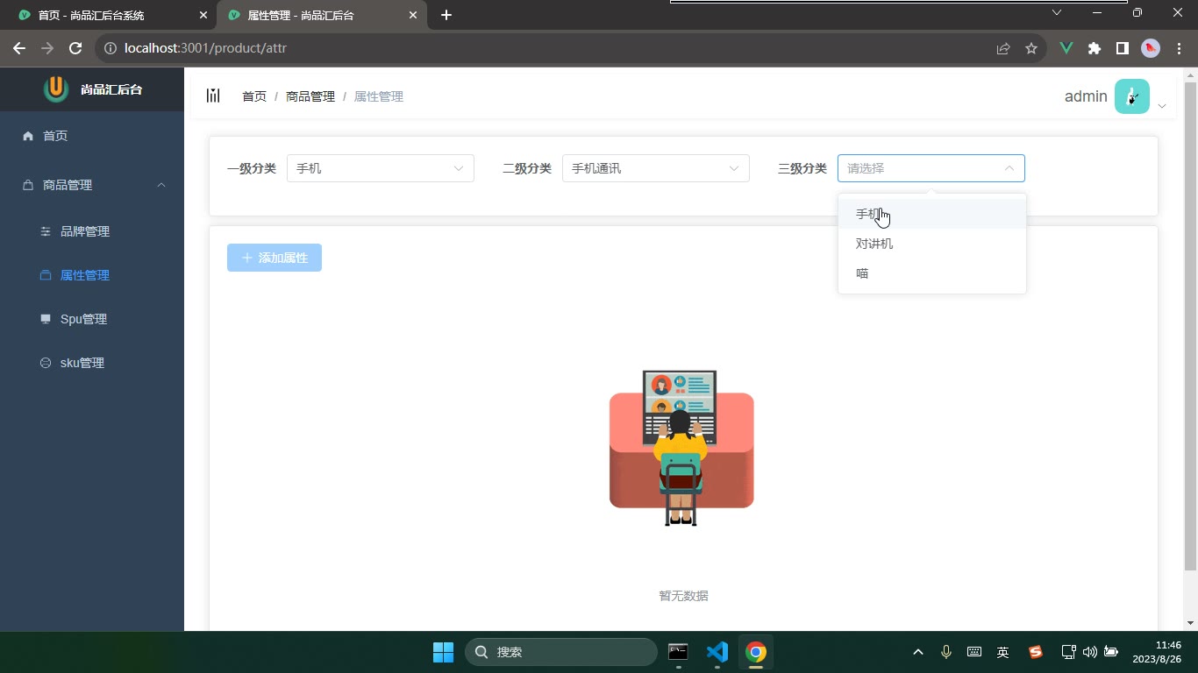Open the admin user dropdown arrow
Screen dimensions: 1198x673
coord(1162,106)
